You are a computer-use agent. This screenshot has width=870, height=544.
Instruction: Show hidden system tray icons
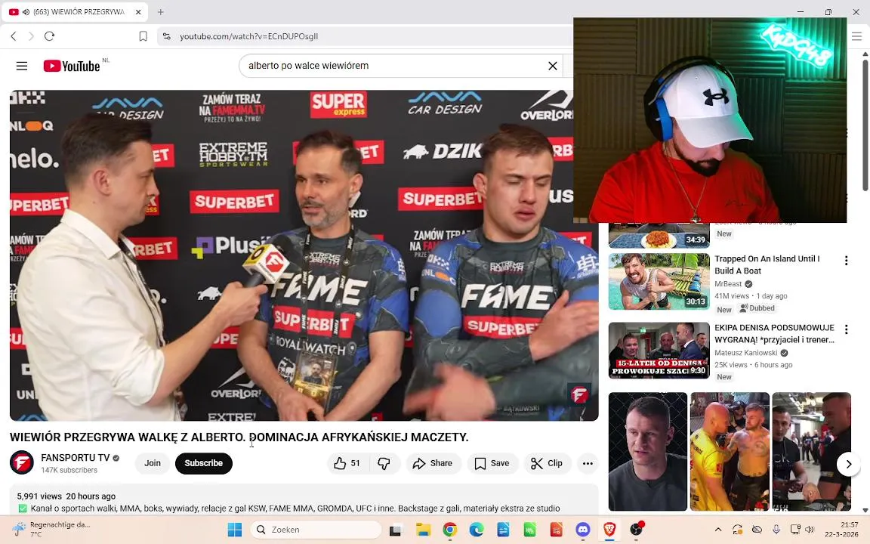click(718, 530)
